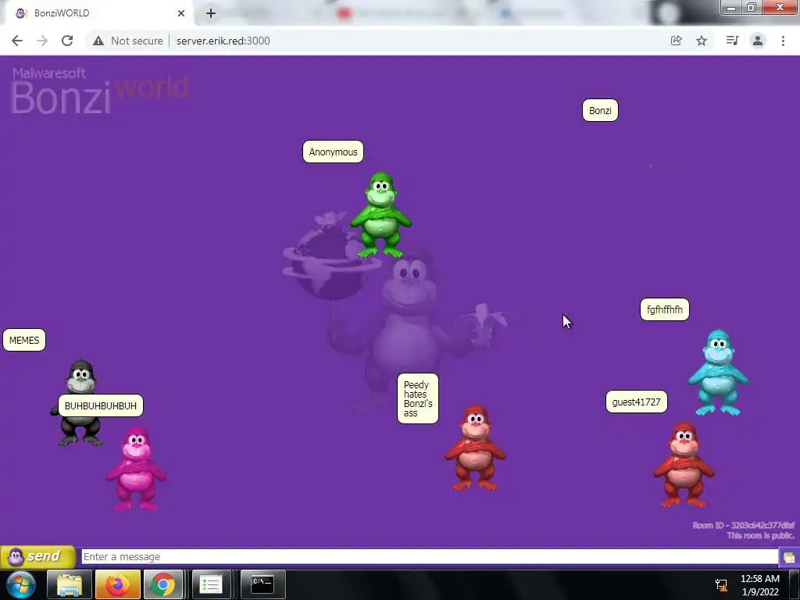Image resolution: width=800 pixels, height=600 pixels.
Task: Bookmark this page with star icon
Action: coord(702,41)
